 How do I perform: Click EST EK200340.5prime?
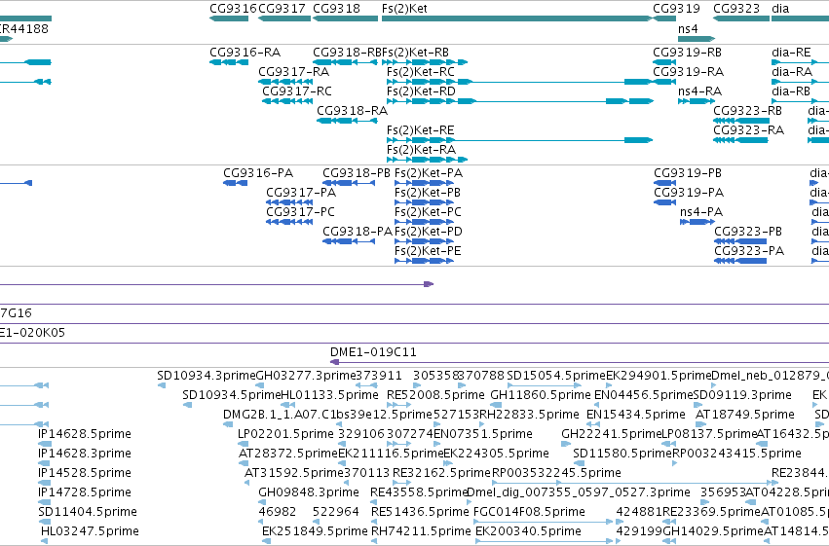[x=544, y=541]
